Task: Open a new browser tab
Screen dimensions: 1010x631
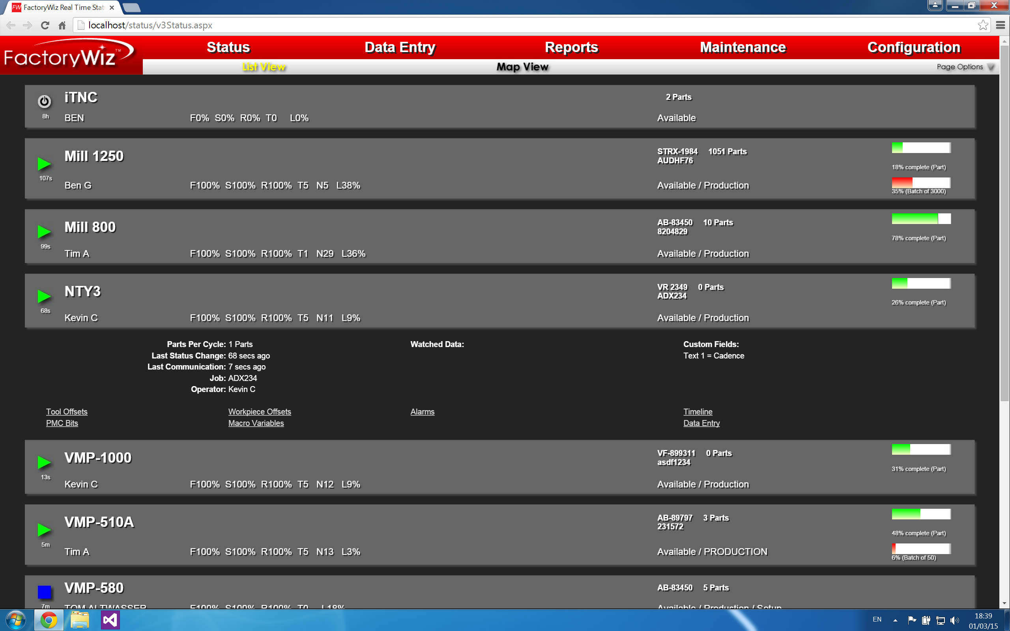Action: (132, 7)
